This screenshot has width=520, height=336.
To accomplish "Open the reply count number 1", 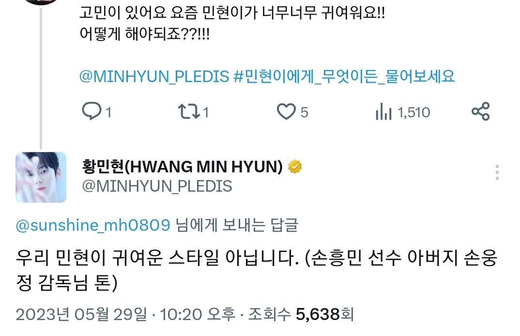I will [108, 112].
